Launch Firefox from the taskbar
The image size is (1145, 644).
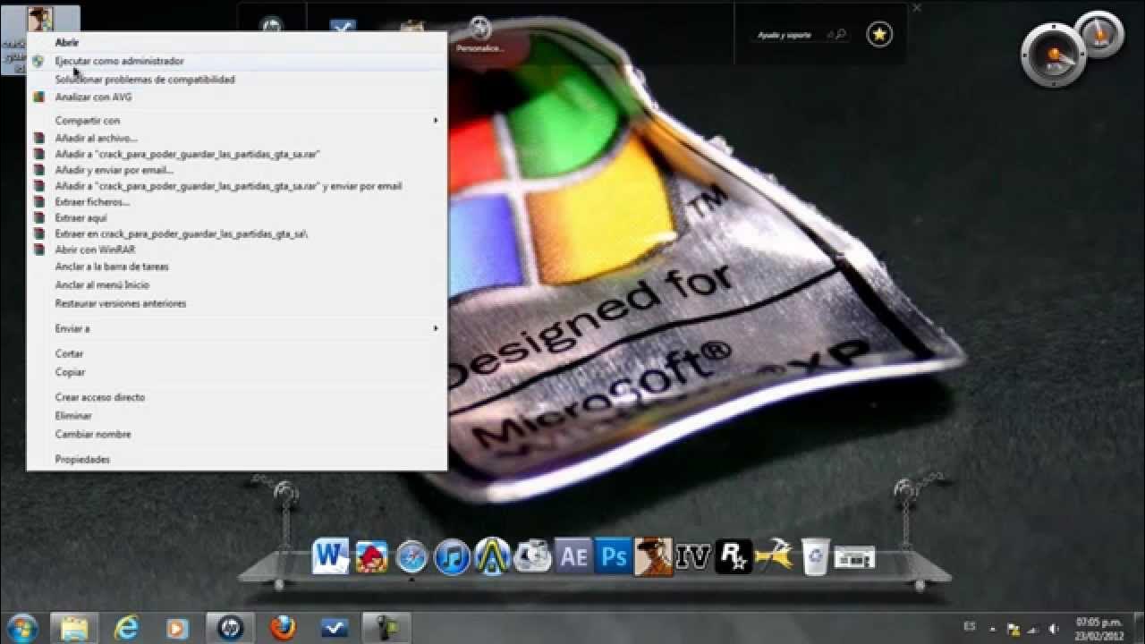tap(283, 628)
